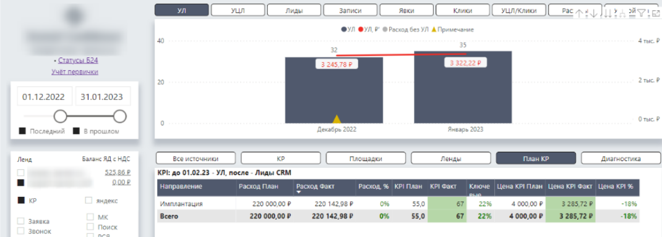Click the 525,86 ₽ balance link
The image size is (662, 237).
click(118, 172)
